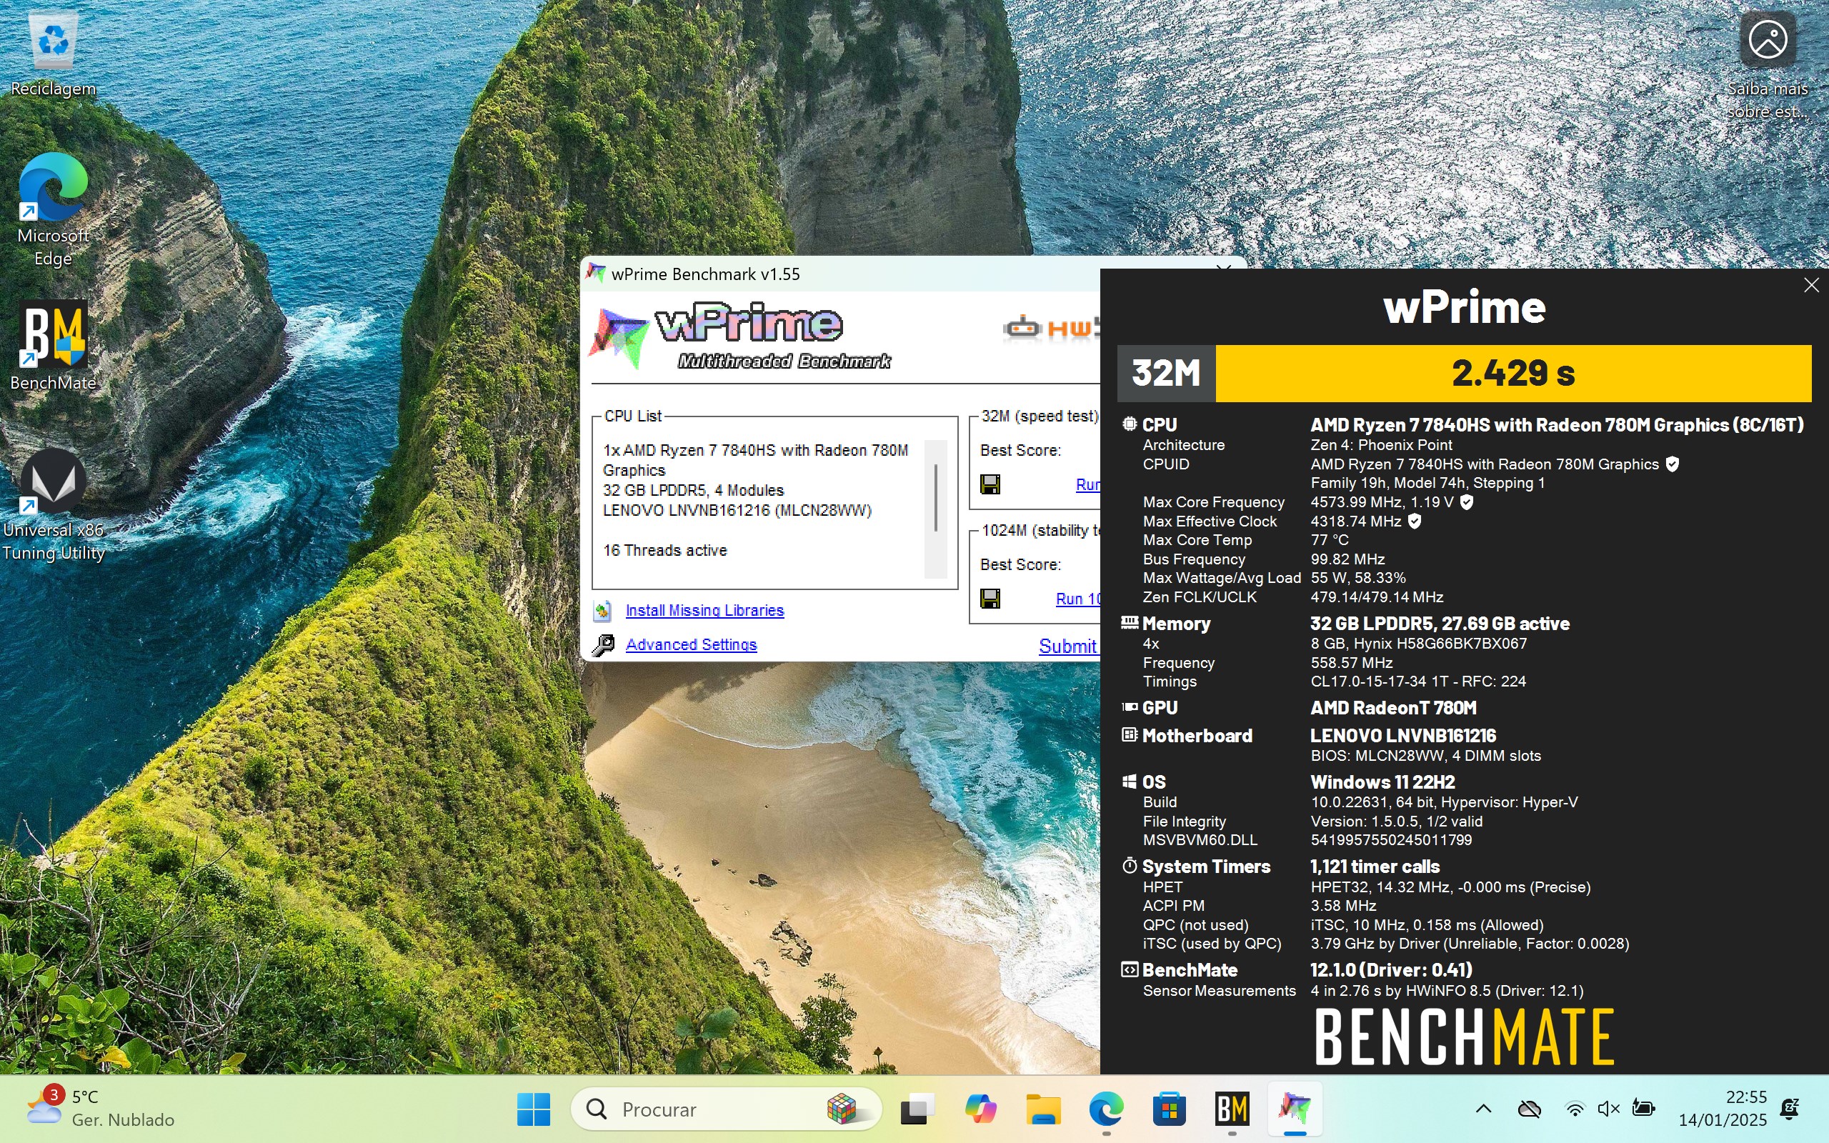Image resolution: width=1829 pixels, height=1143 pixels.
Task: Close the BenchMate wPrime result panel
Action: pos(1811,285)
